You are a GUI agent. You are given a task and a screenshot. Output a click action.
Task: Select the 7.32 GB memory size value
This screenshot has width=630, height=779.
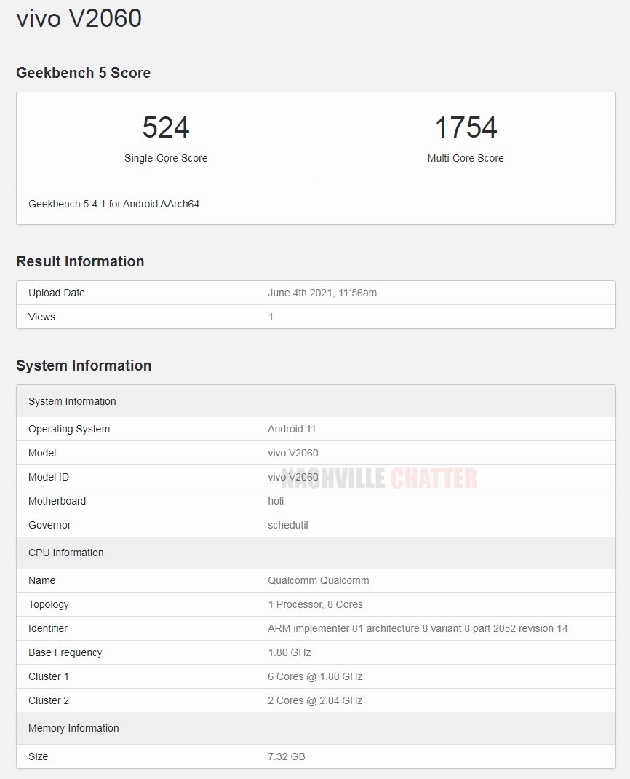click(286, 756)
